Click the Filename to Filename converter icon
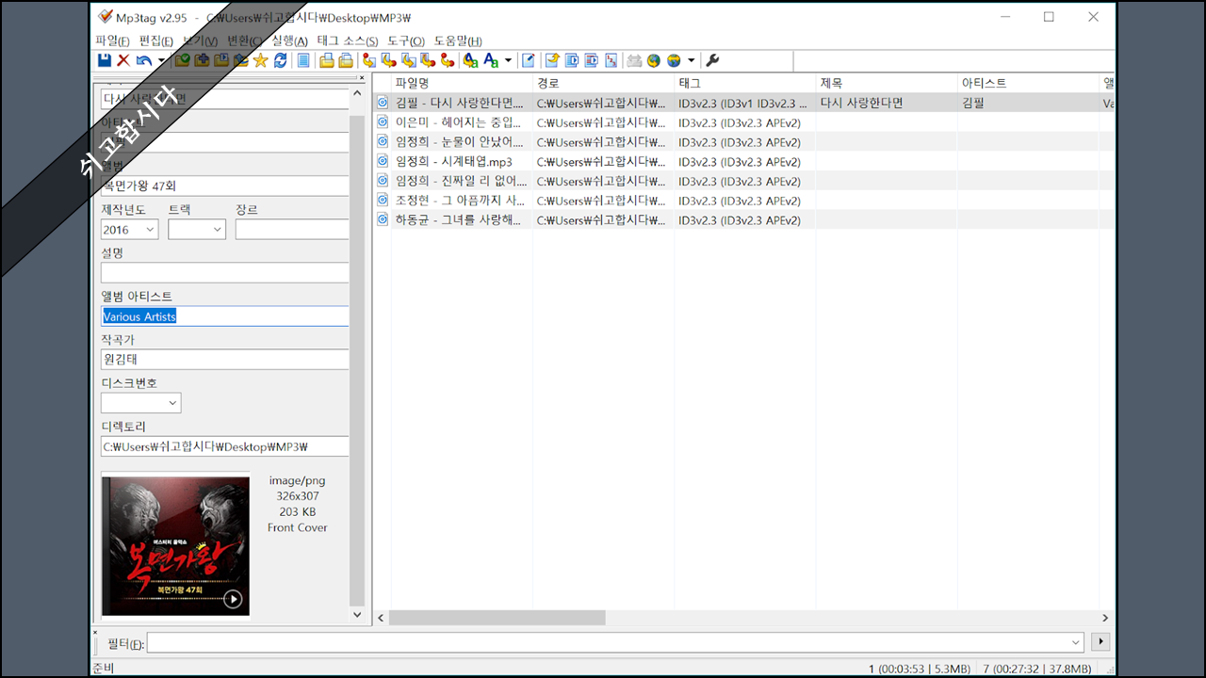Viewport: 1206px width, 678px height. coord(409,60)
